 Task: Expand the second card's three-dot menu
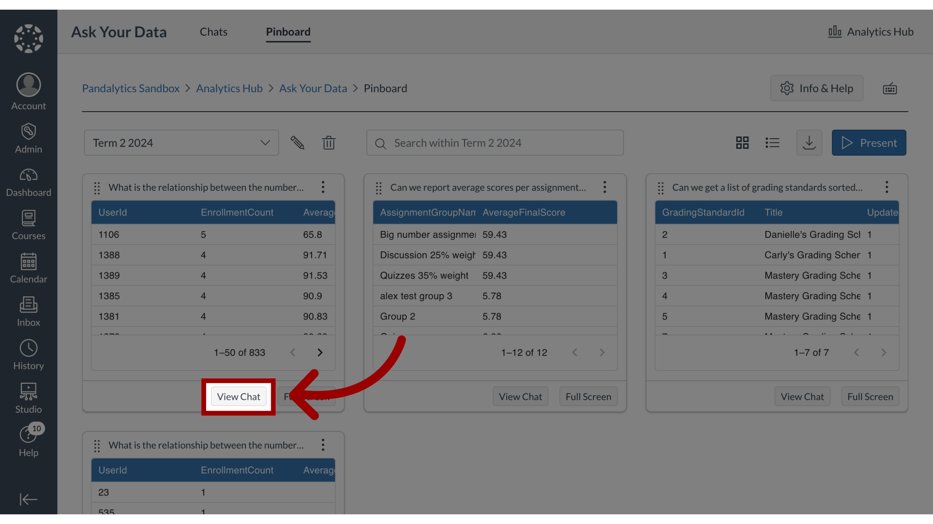pyautogui.click(x=605, y=187)
